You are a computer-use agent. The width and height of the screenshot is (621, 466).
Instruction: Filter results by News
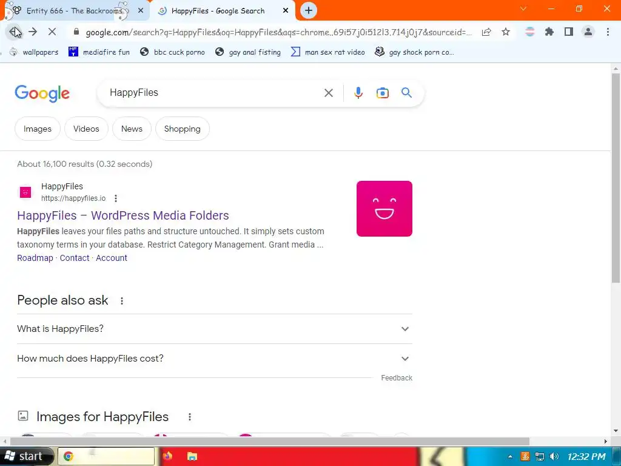tap(132, 129)
